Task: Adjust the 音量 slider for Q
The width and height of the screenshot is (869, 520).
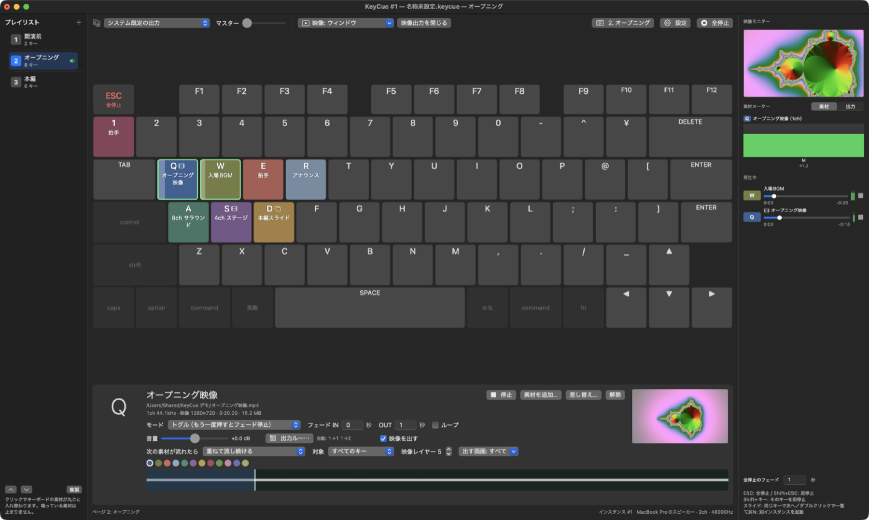Action: tap(195, 438)
